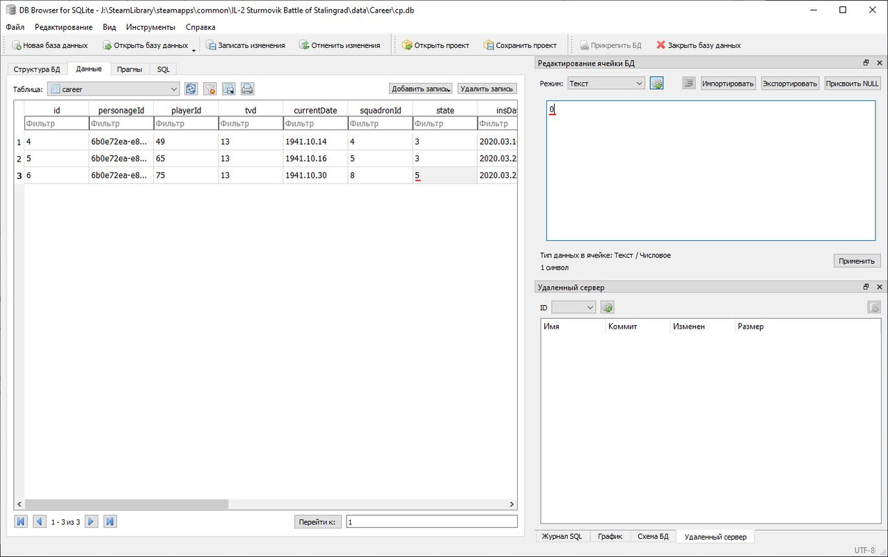Click Close Database (Закрыть базу данных) button
The height and width of the screenshot is (557, 888).
point(699,45)
